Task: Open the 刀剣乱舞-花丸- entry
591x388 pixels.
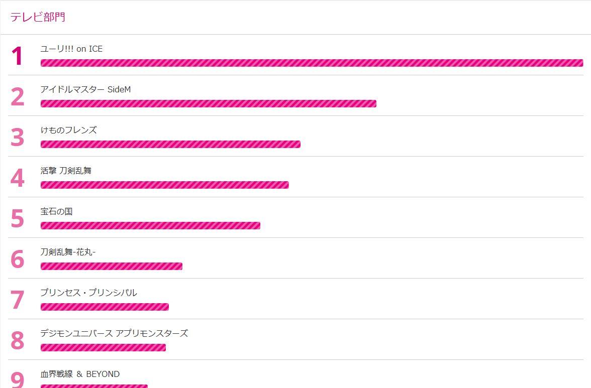Action: (x=68, y=252)
